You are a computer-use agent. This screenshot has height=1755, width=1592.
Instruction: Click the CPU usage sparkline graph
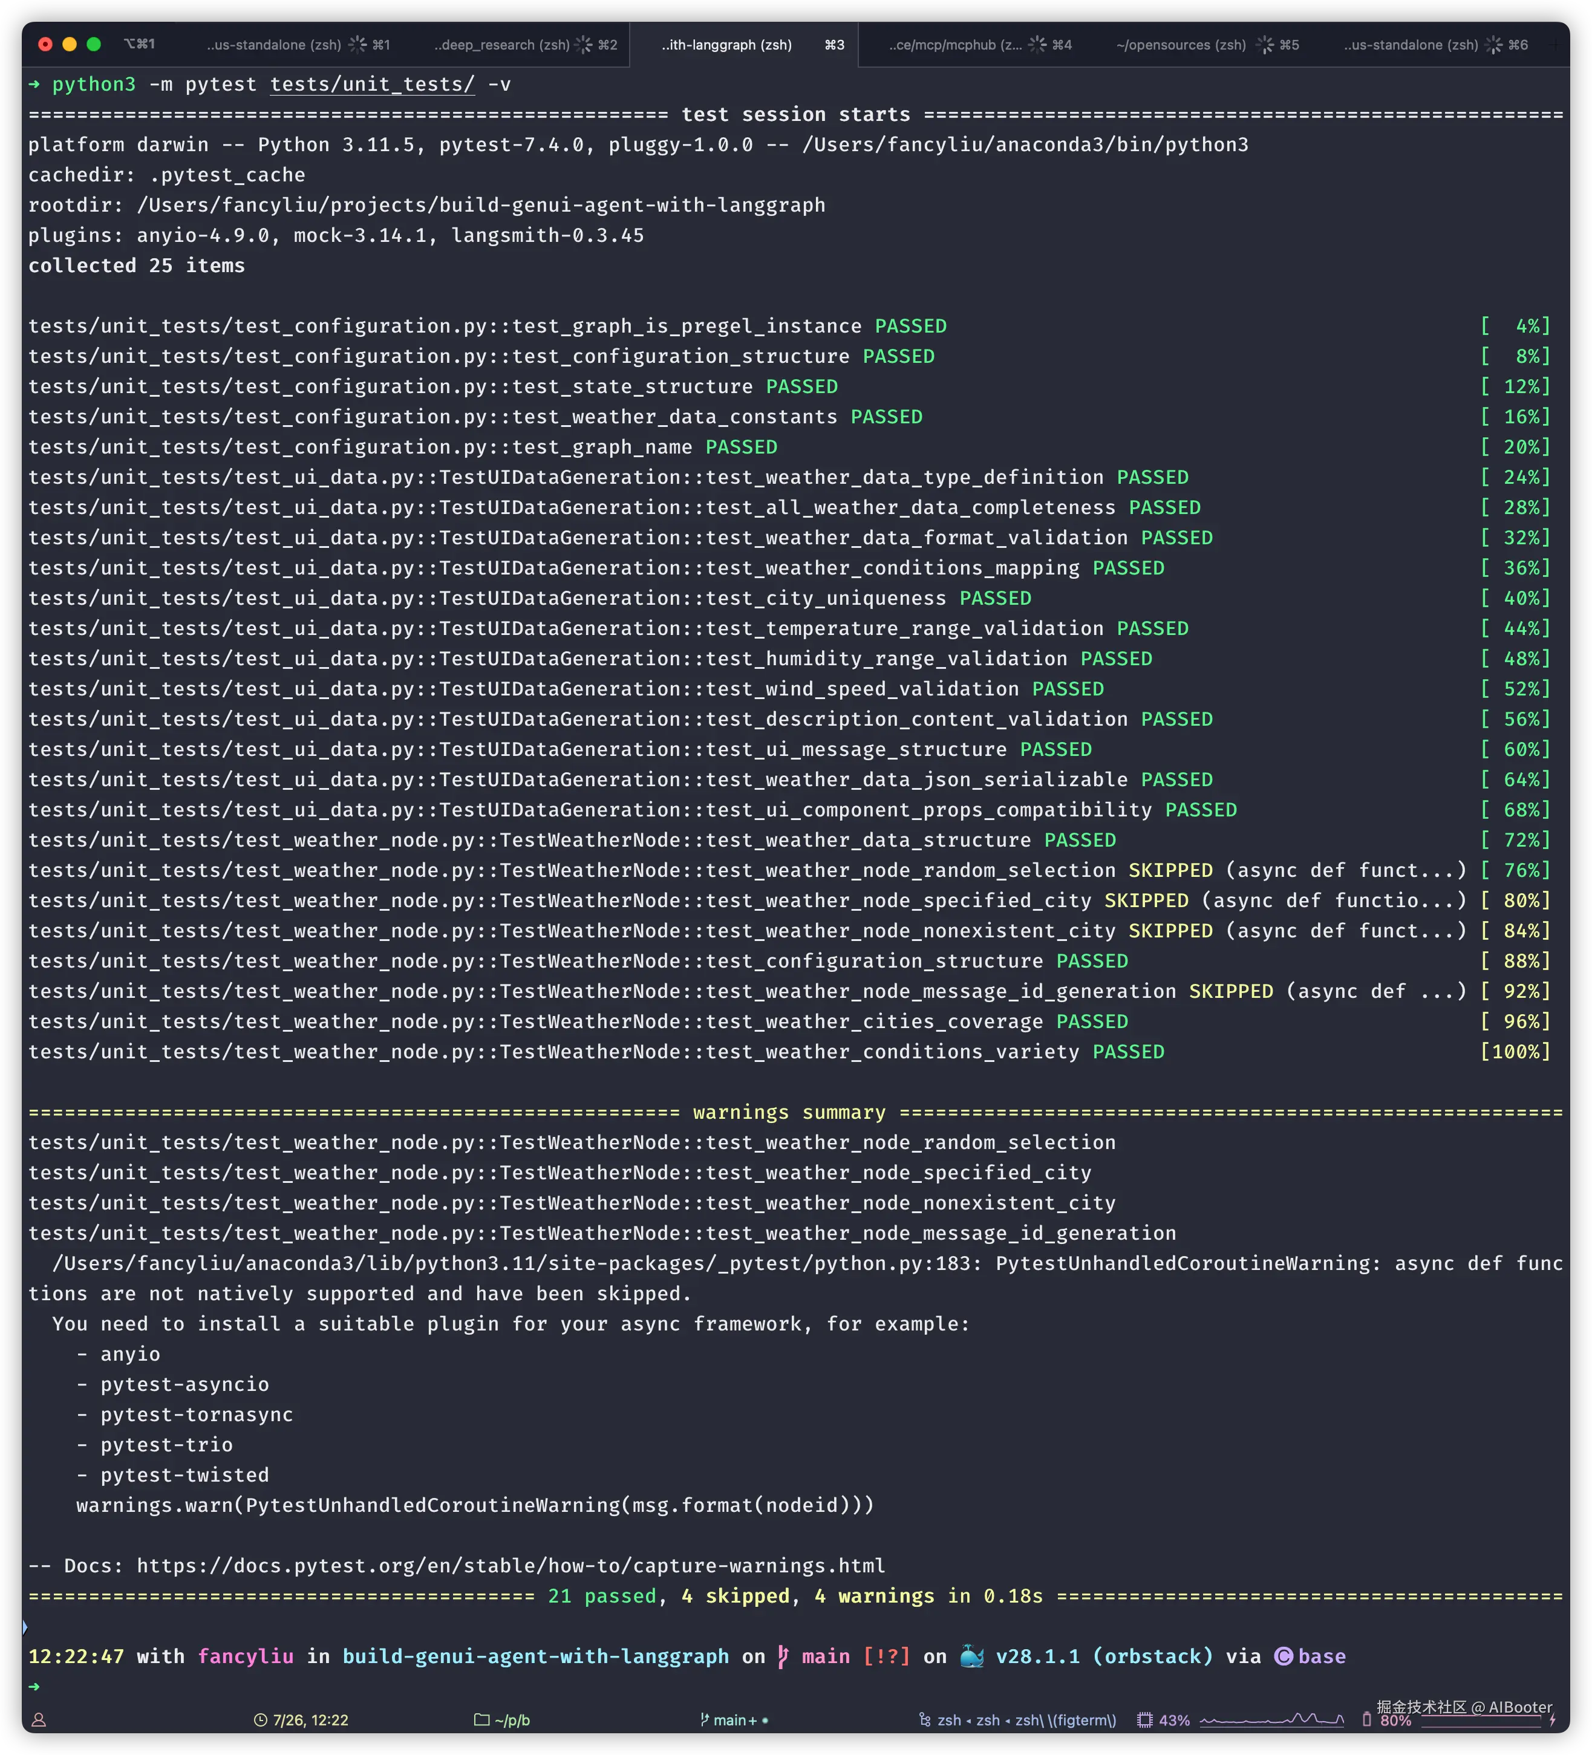pos(1271,1720)
